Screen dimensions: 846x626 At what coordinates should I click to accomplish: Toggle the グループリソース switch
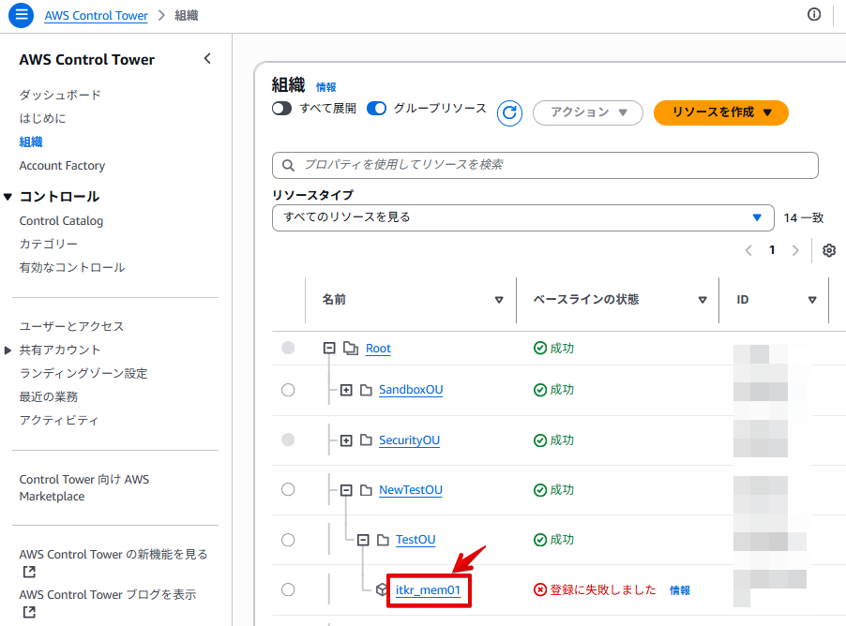pyautogui.click(x=377, y=109)
